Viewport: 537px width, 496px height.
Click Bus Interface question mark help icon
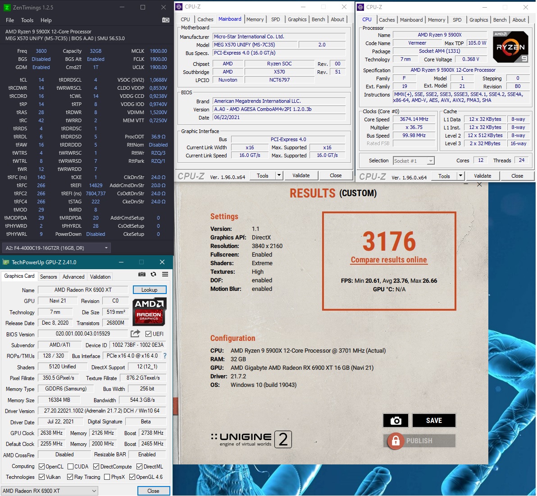coord(165,356)
